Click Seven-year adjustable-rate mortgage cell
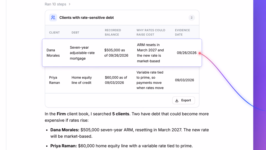266x150 pixels. pos(82,53)
